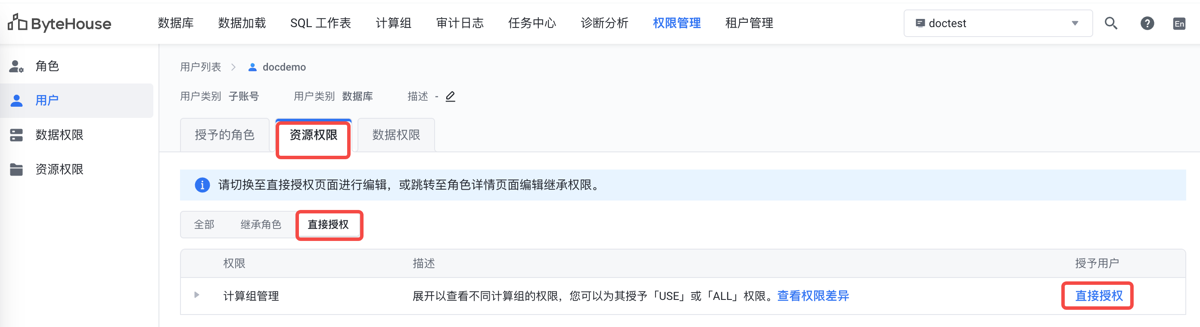Select the 继承角色 filter option

coord(261,225)
